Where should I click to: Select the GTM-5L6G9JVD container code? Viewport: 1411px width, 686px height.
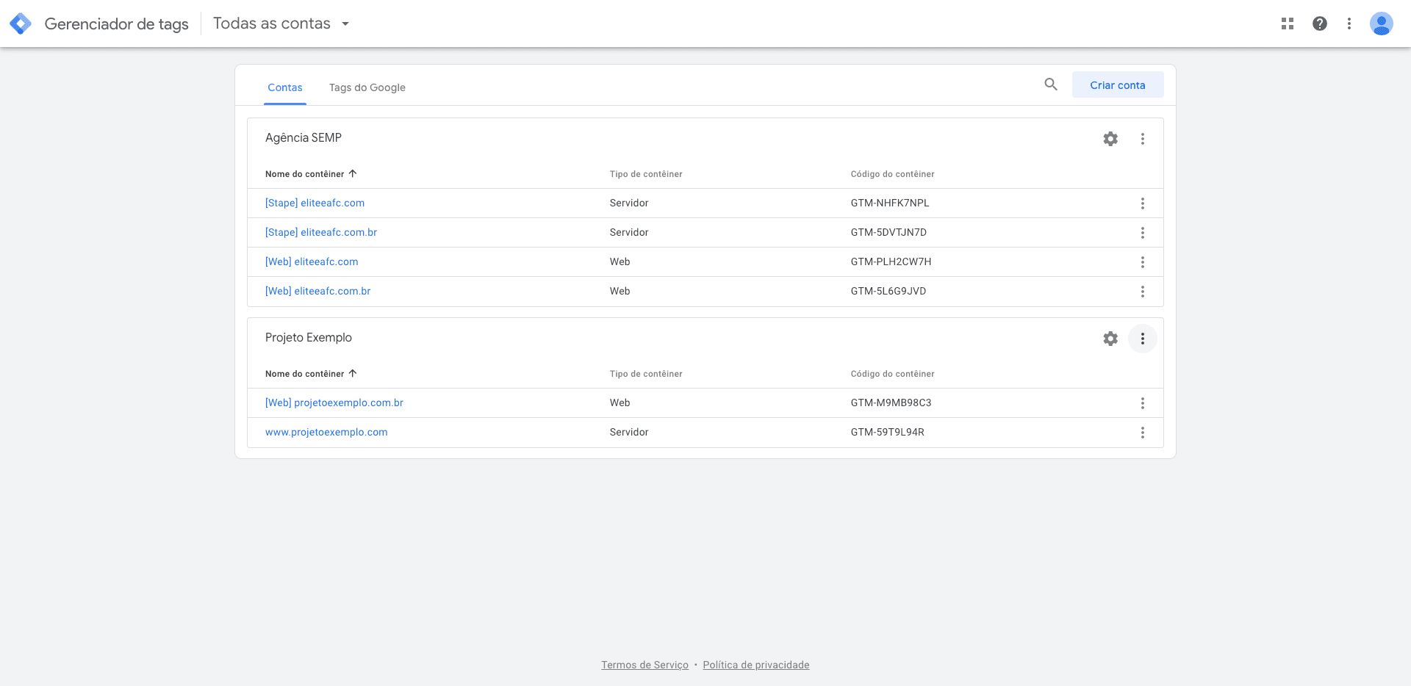point(888,291)
